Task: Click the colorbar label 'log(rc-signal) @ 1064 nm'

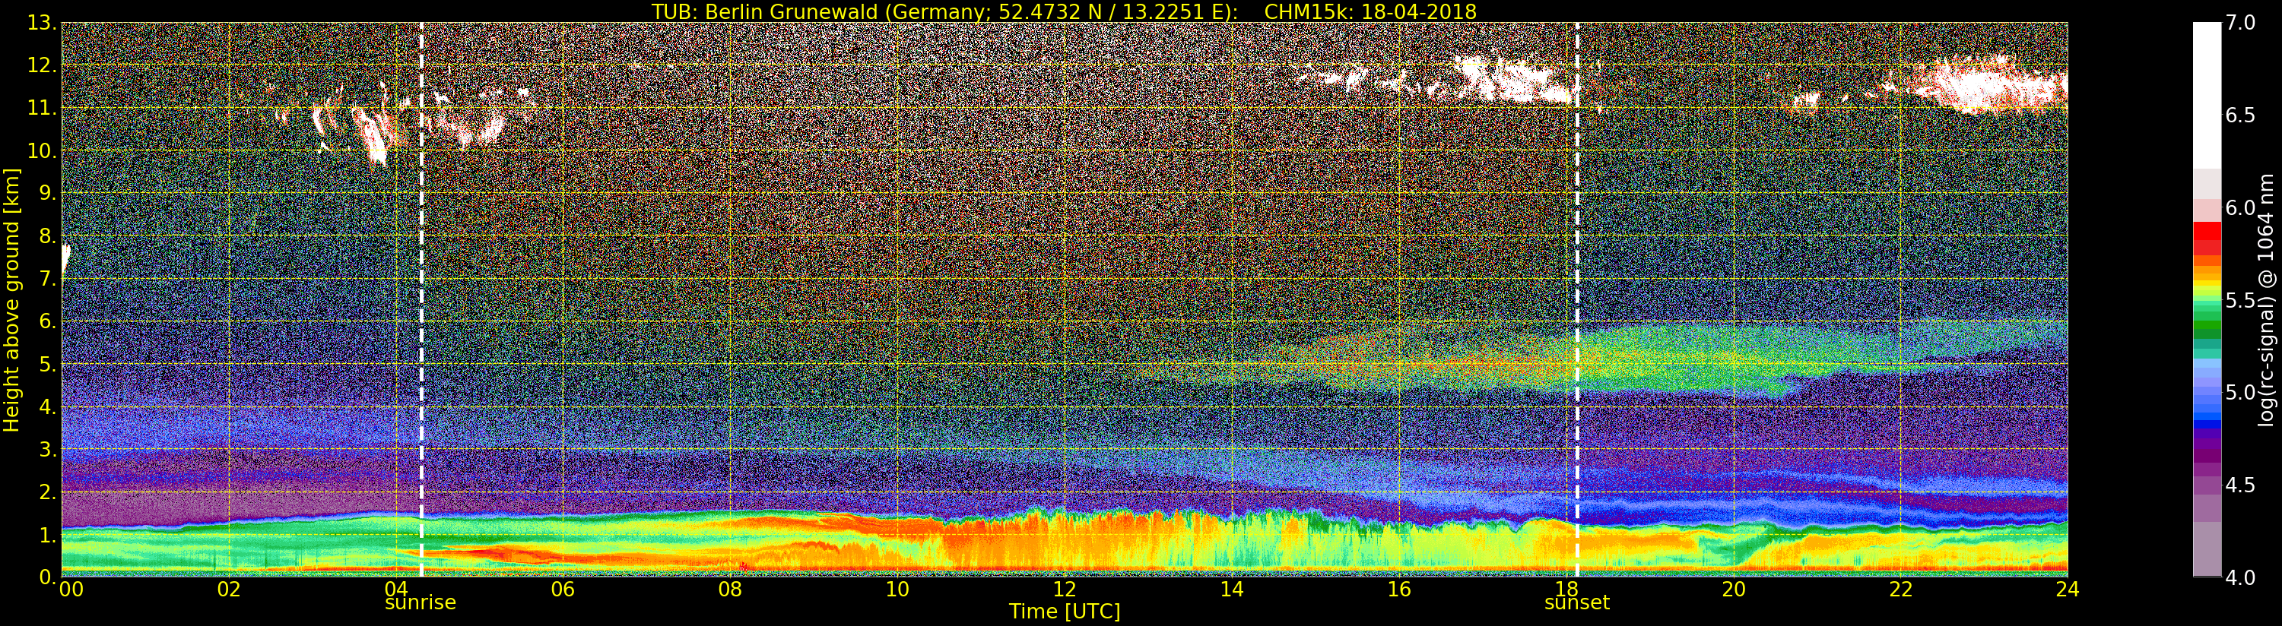Action: click(2268, 299)
